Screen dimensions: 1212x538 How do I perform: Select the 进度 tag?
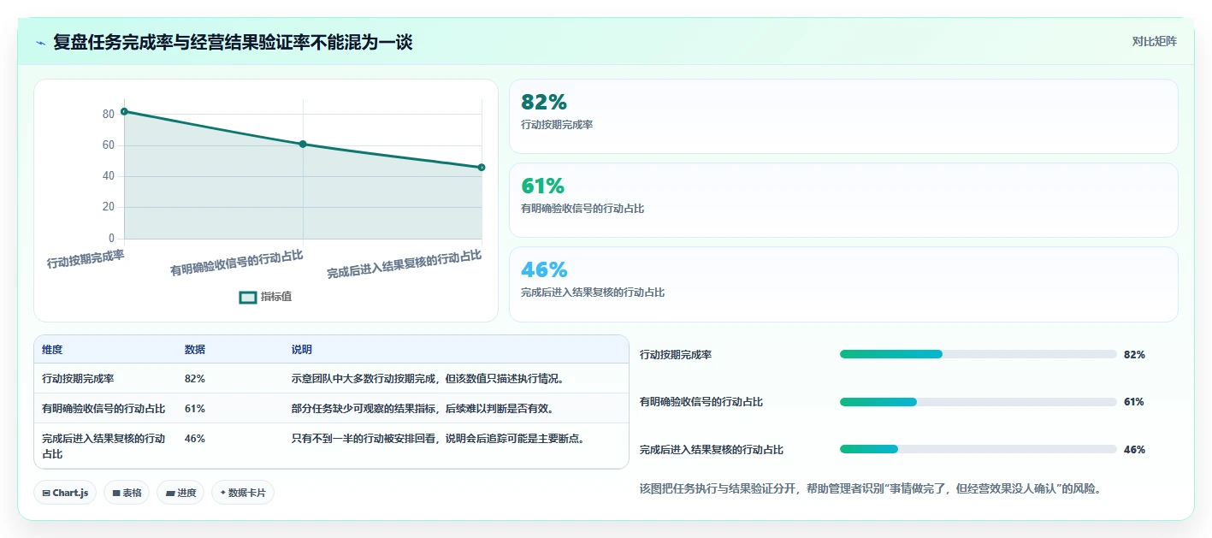[x=180, y=493]
